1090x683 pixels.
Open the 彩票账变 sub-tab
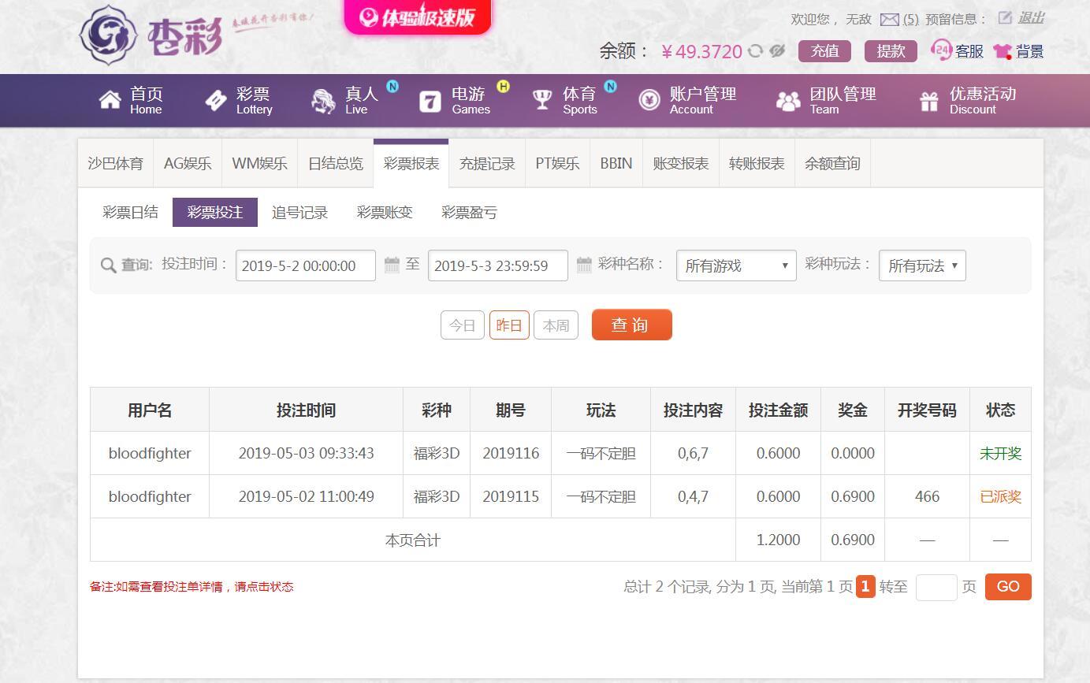(x=385, y=213)
